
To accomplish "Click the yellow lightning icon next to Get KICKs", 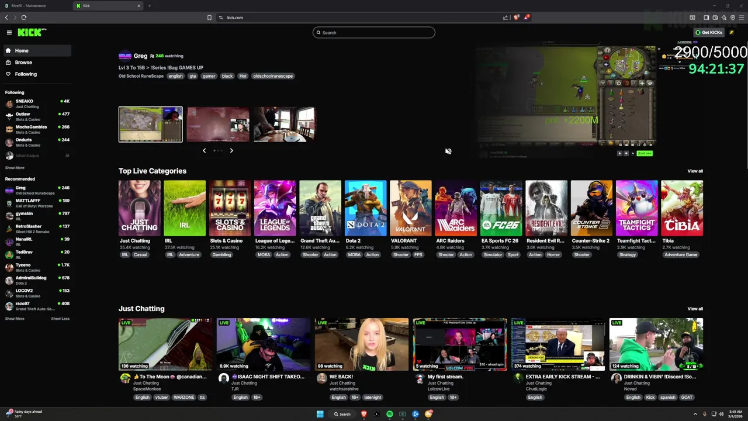I will coord(731,33).
